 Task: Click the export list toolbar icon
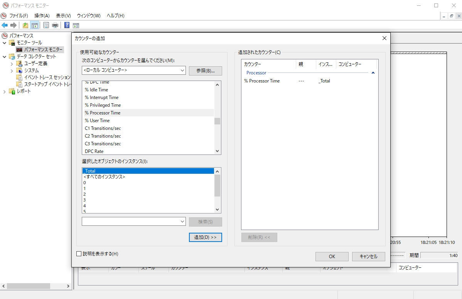[x=46, y=25]
